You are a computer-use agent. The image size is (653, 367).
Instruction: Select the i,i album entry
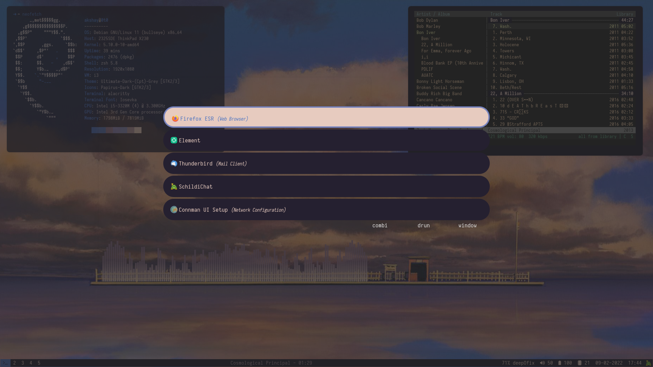[425, 57]
